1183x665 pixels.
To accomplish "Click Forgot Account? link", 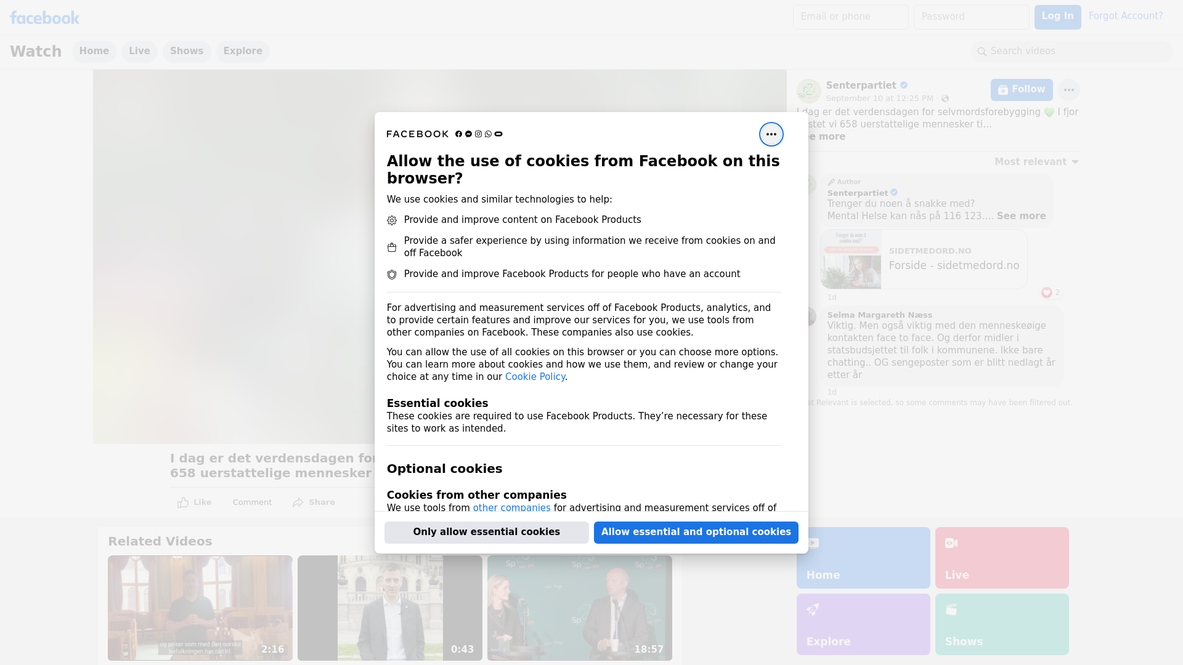I will pos(1125,16).
